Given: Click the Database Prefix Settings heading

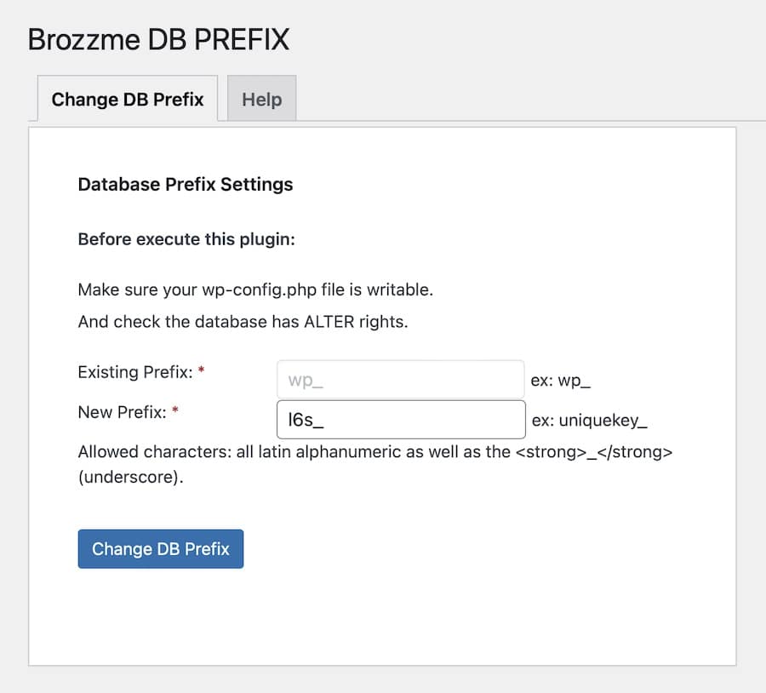Looking at the screenshot, I should 185,184.
